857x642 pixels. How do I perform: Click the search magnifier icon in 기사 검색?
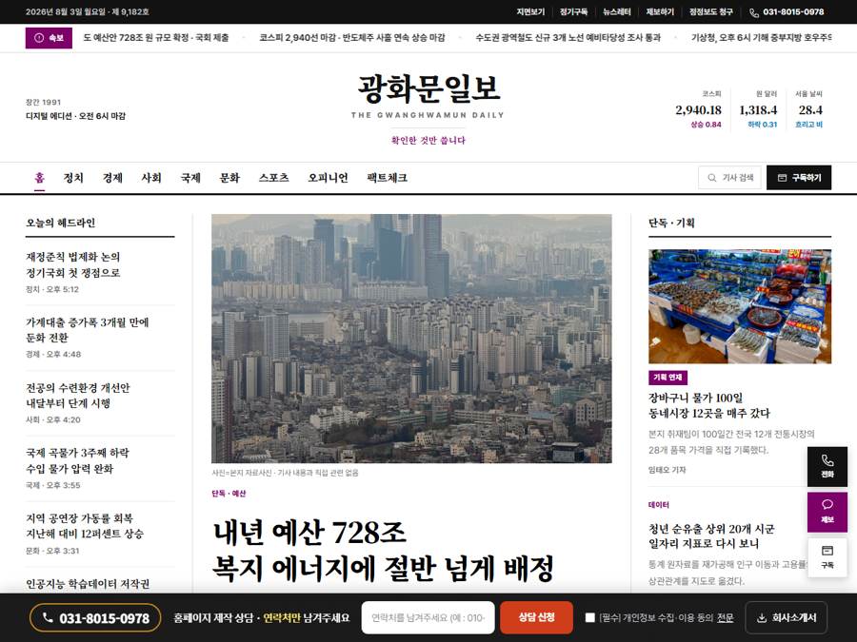click(711, 178)
